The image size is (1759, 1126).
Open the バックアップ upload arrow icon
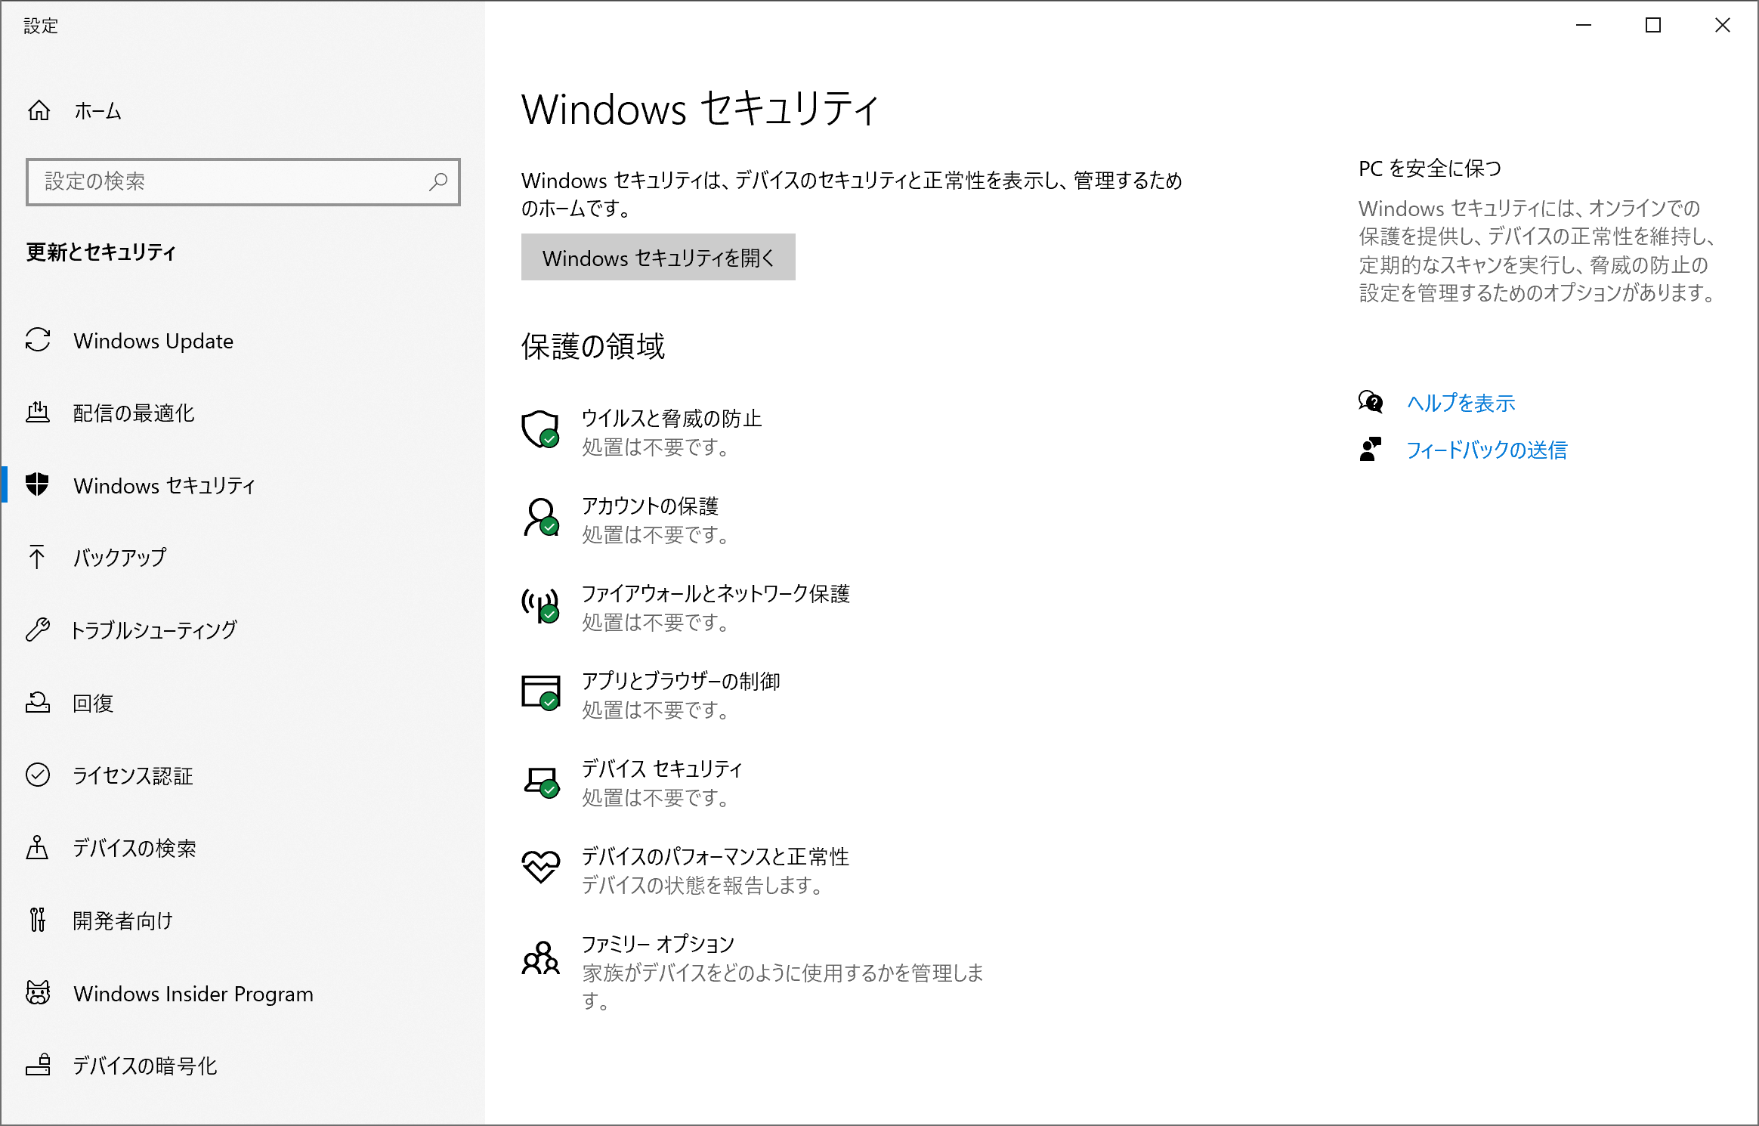[x=39, y=558]
